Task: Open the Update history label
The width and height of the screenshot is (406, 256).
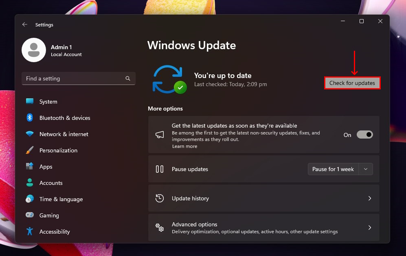Action: click(190, 198)
